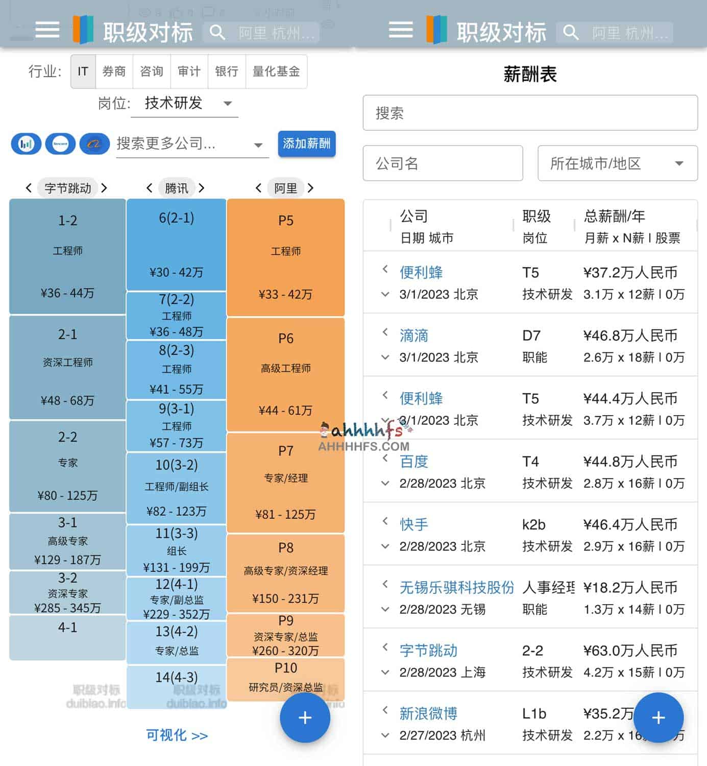Select 阿里 P9 资深专家/总监 block
This screenshot has width=707, height=766.
click(286, 635)
